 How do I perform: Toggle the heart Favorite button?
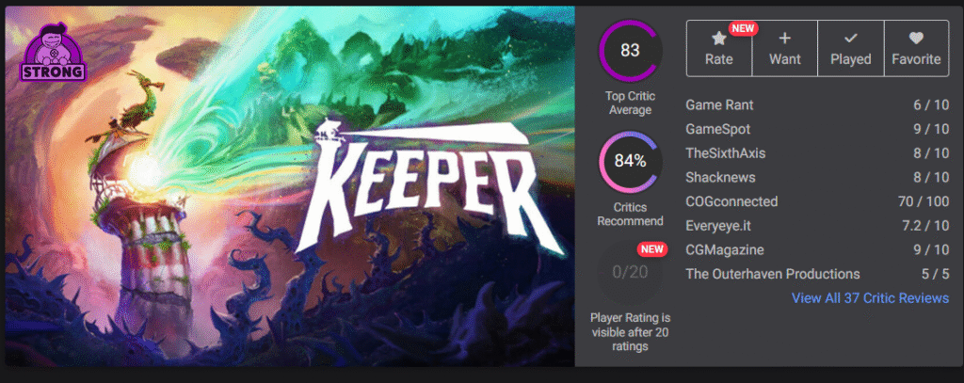[x=917, y=39]
